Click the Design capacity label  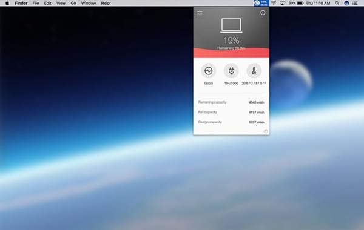tap(210, 122)
